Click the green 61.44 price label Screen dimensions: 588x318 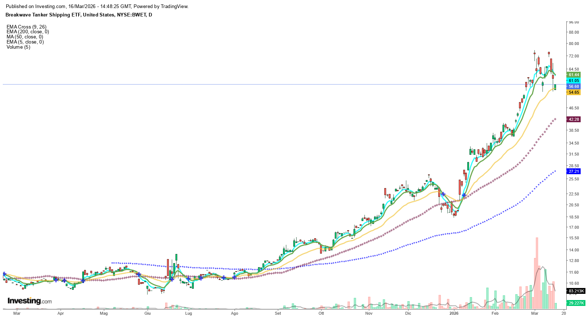pos(574,75)
